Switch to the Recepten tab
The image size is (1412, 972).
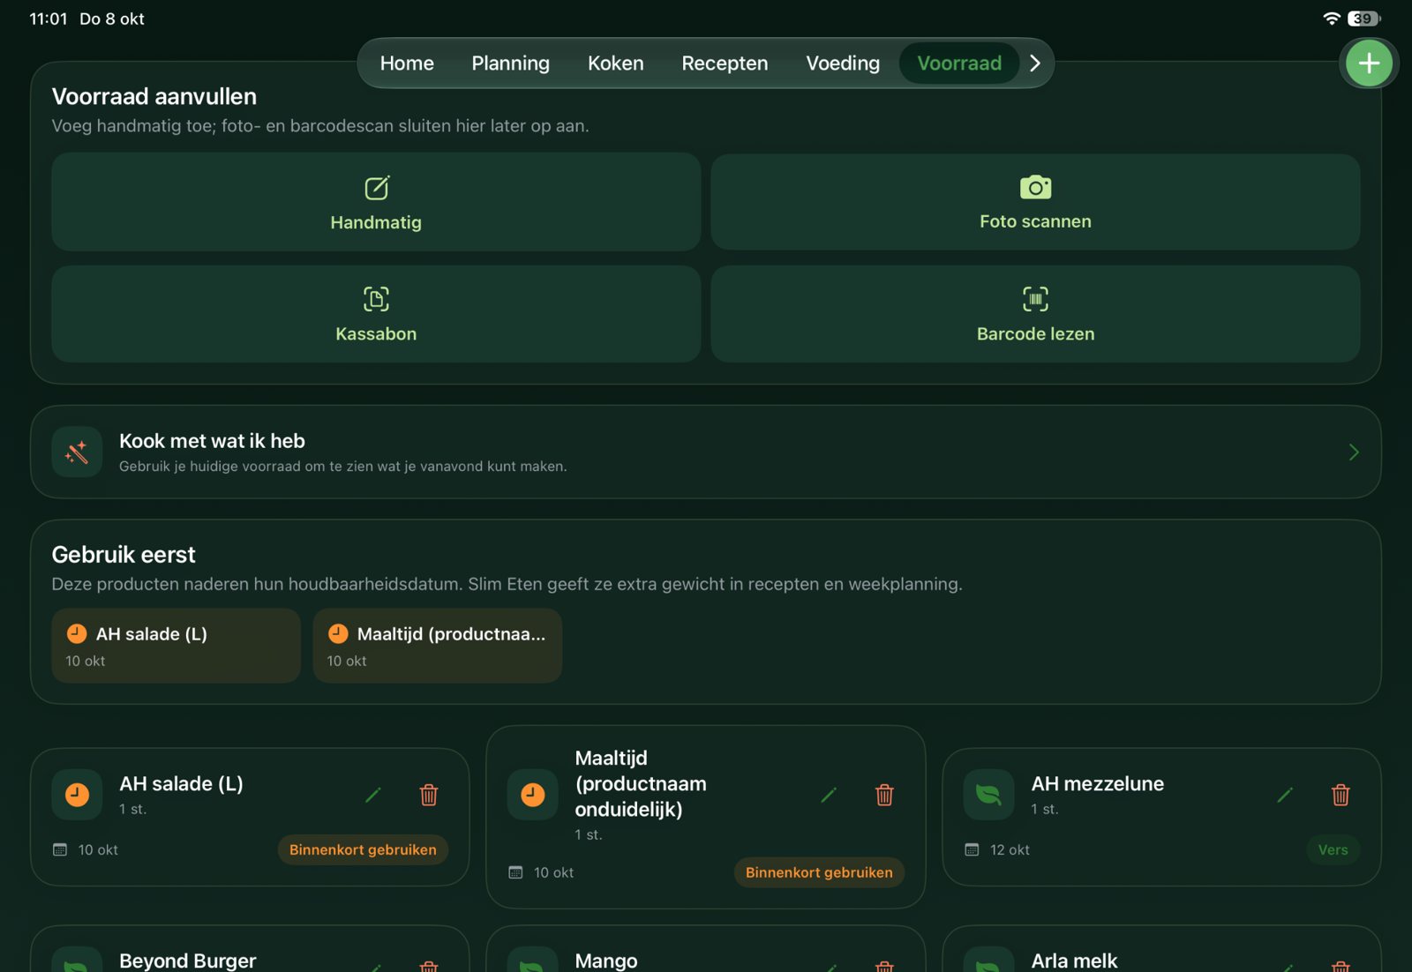pyautogui.click(x=725, y=64)
